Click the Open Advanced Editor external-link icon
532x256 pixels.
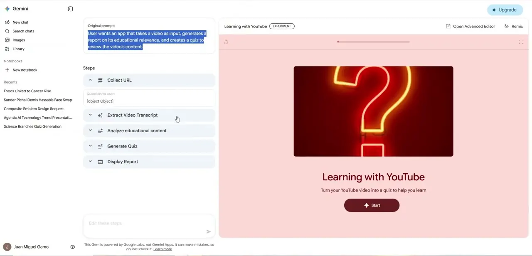[x=448, y=26]
